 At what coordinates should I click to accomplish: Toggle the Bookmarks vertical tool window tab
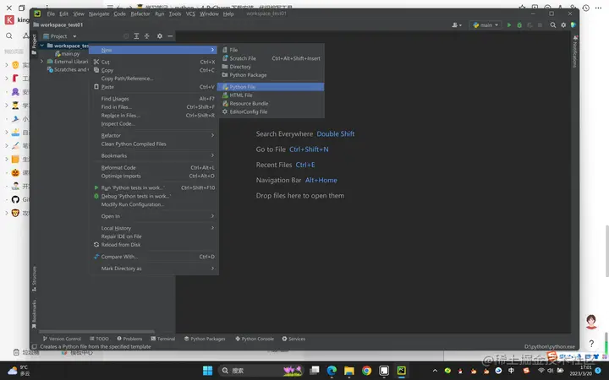tap(34, 313)
